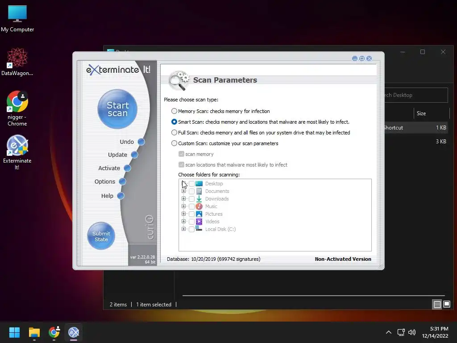Select the Downloads tree label
This screenshot has height=343, width=457.
[x=217, y=199]
